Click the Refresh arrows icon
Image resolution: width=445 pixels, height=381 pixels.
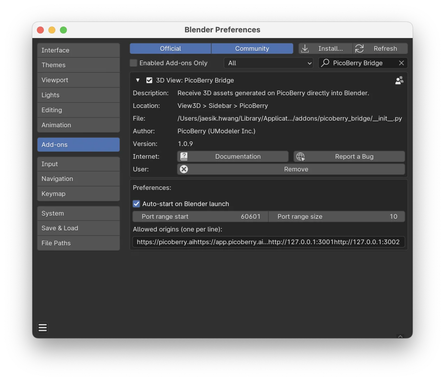(359, 48)
